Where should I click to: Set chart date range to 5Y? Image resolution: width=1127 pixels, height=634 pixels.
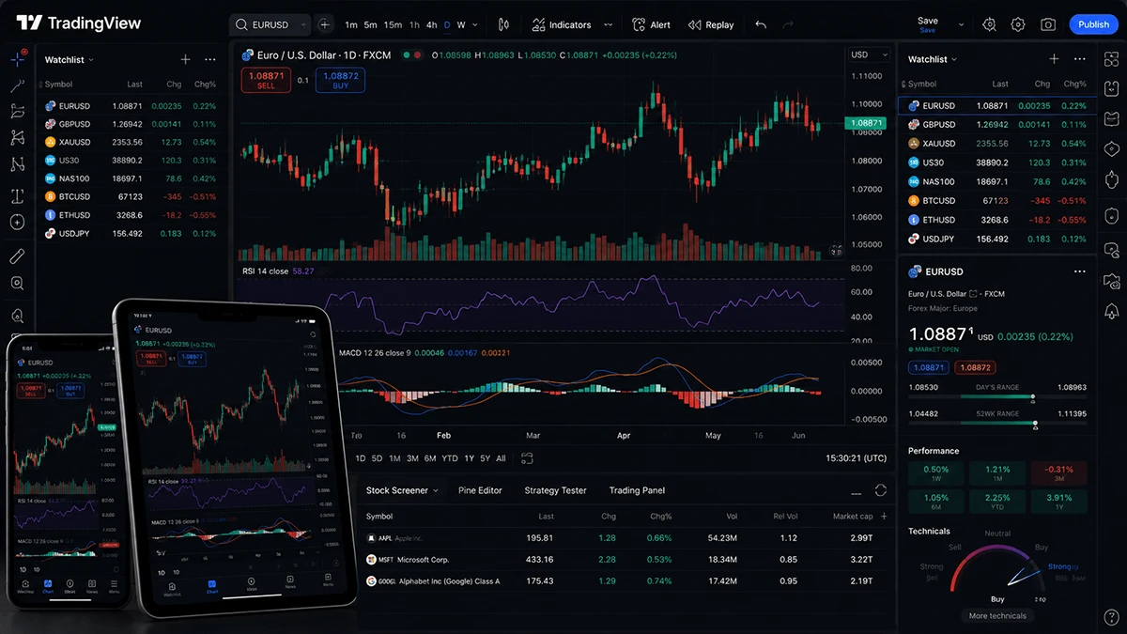pyautogui.click(x=485, y=458)
